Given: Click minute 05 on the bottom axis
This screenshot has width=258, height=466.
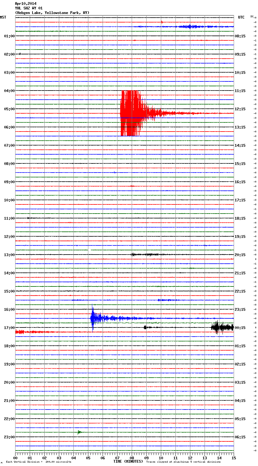Looking at the screenshot, I should 88,458.
